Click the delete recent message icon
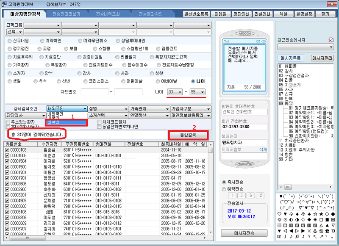The height and width of the screenshot is (246, 339). point(331,40)
